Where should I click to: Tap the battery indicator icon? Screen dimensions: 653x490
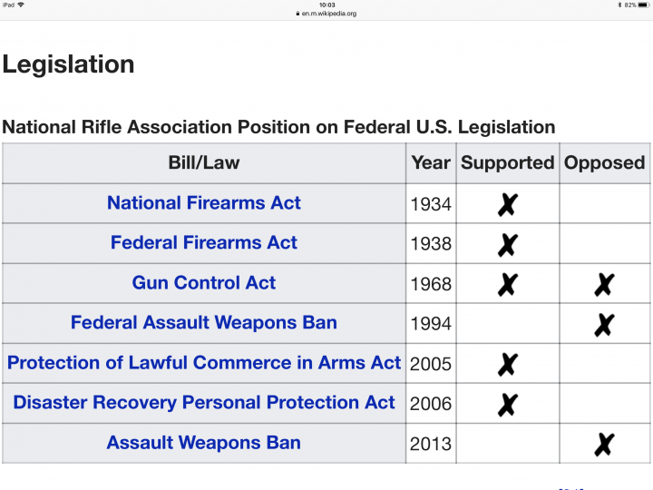click(642, 5)
